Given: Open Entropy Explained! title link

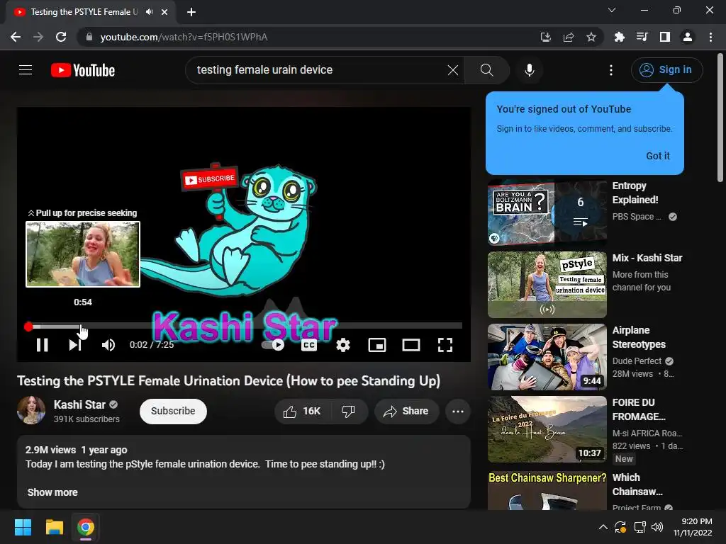Looking at the screenshot, I should (x=635, y=193).
